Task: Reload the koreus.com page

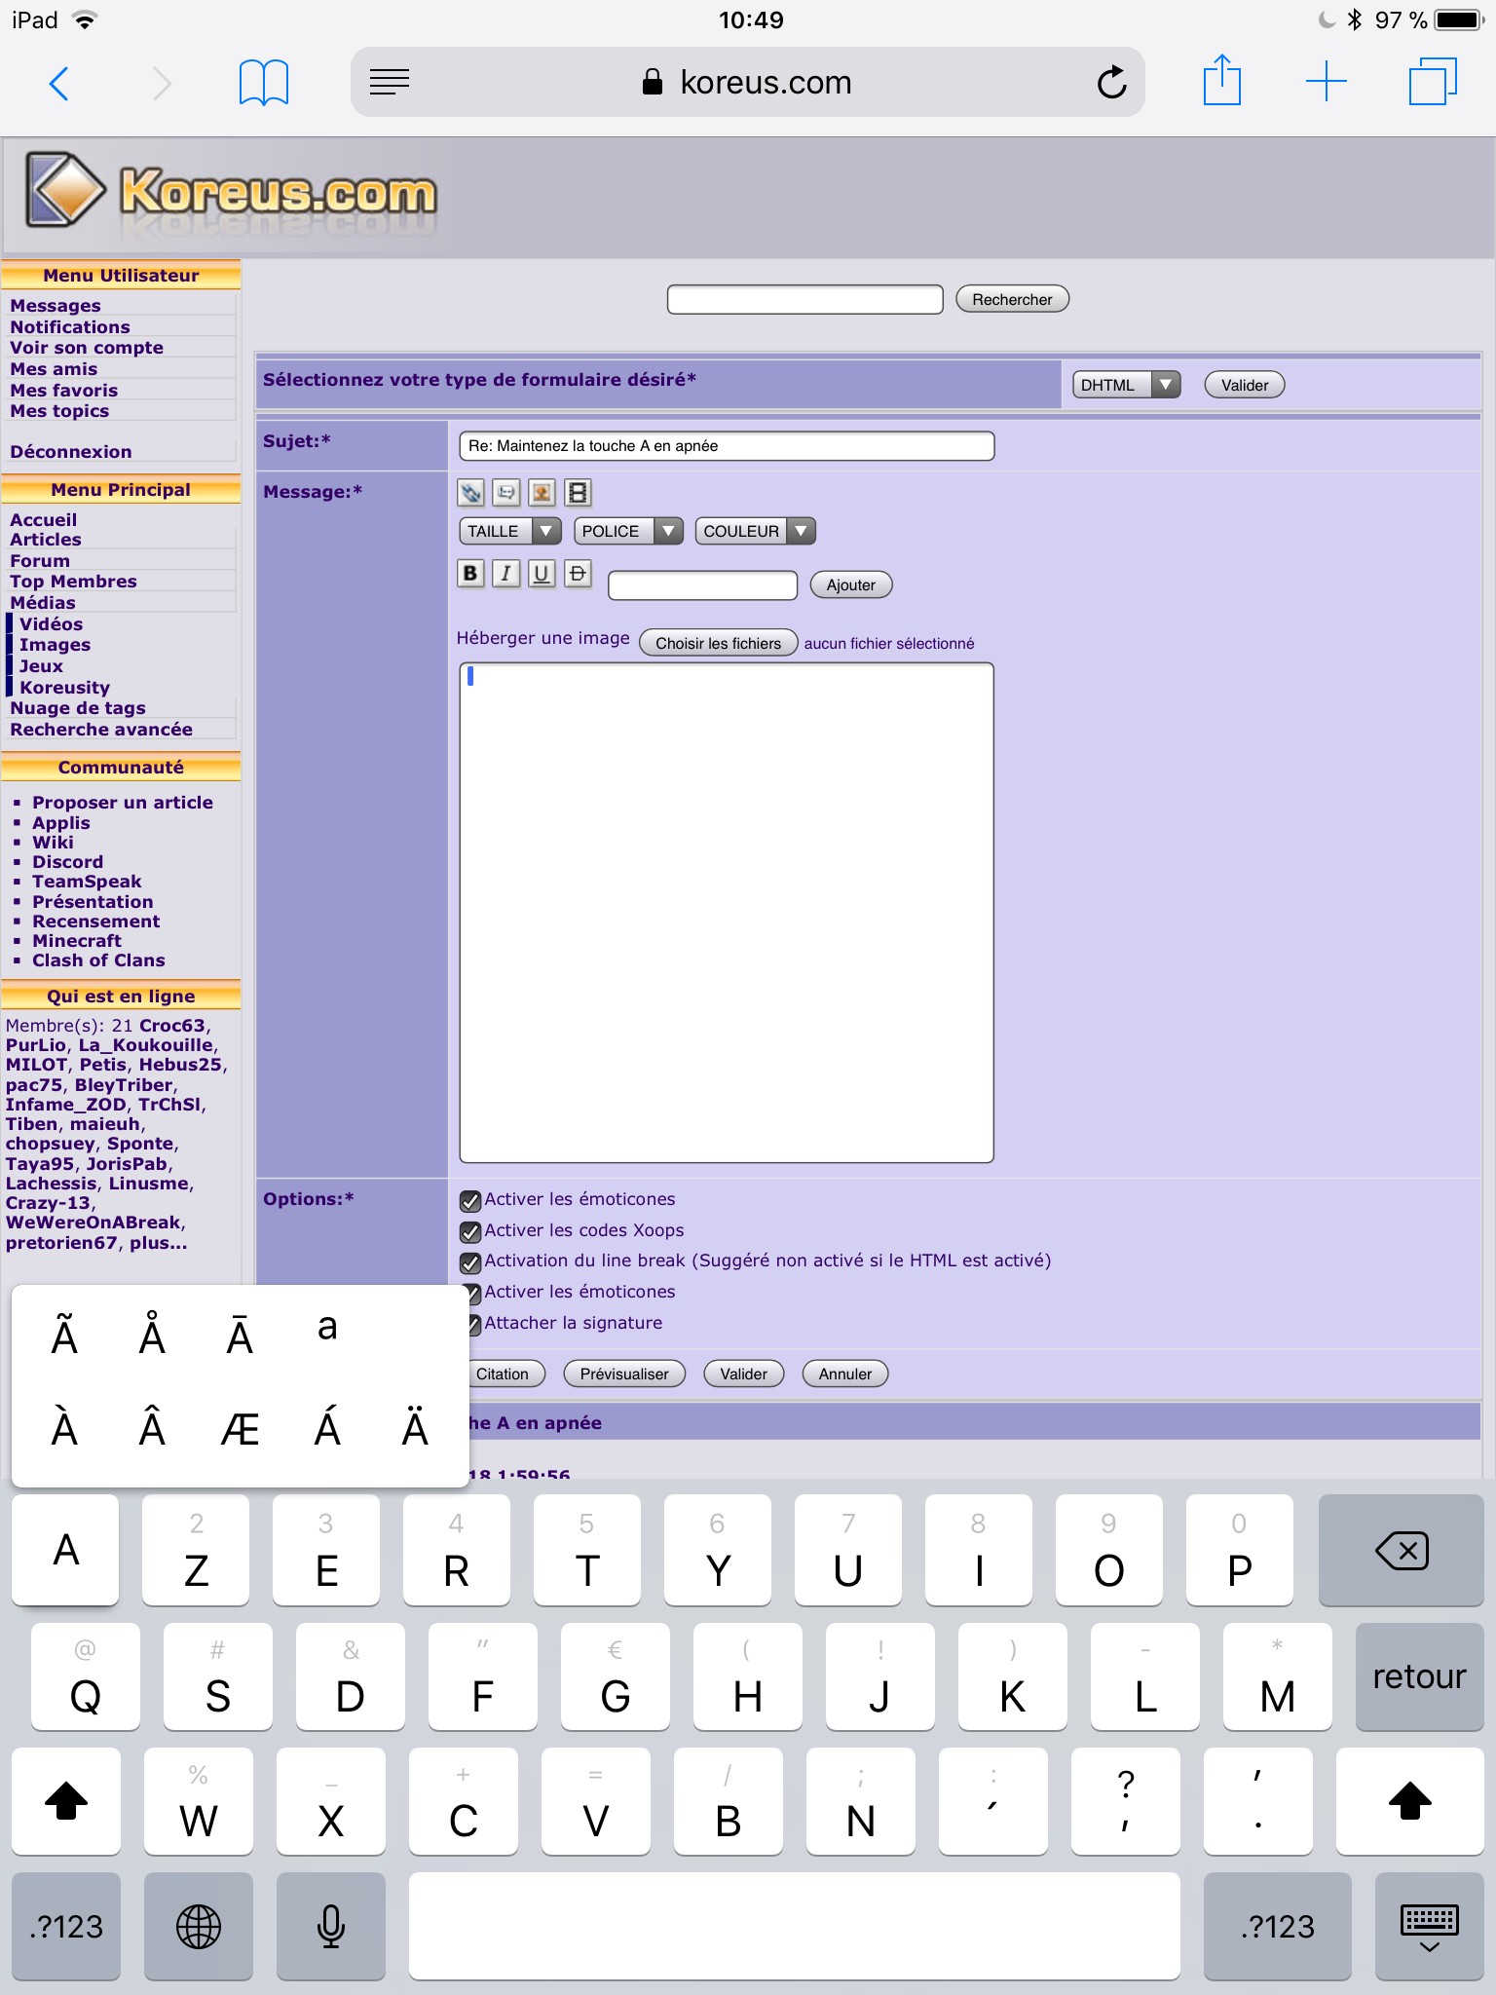Action: point(1111,83)
